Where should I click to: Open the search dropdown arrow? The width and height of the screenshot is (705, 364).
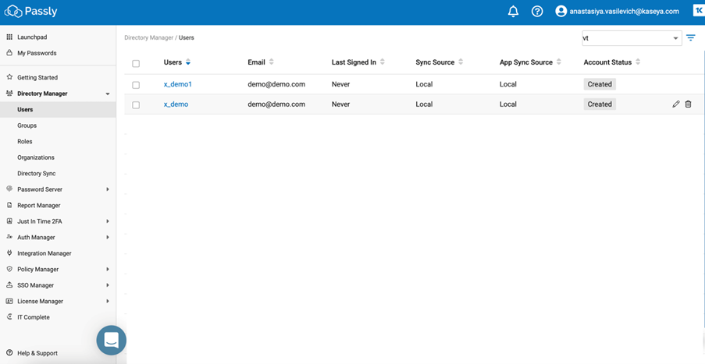[x=675, y=39]
